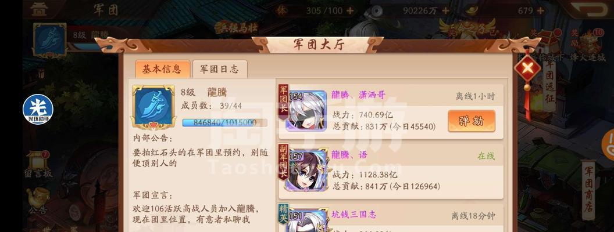The height and width of the screenshot is (232, 614).
Task: Switch to the 军团日志 tab
Action: click(x=219, y=69)
